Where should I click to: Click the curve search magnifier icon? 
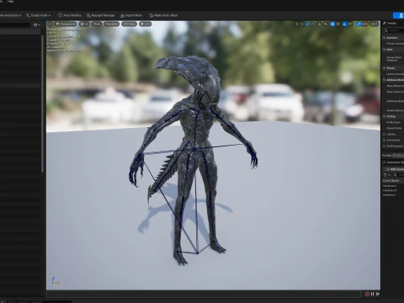[x=396, y=175]
